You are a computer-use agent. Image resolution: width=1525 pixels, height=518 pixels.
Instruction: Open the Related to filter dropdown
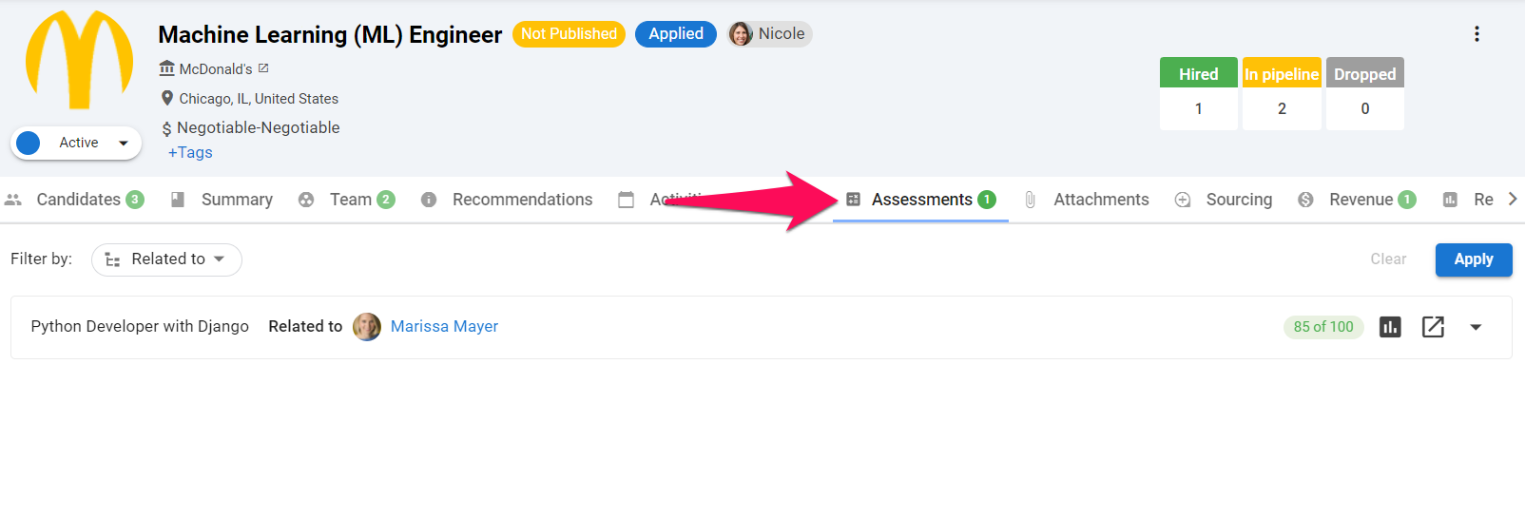point(166,259)
